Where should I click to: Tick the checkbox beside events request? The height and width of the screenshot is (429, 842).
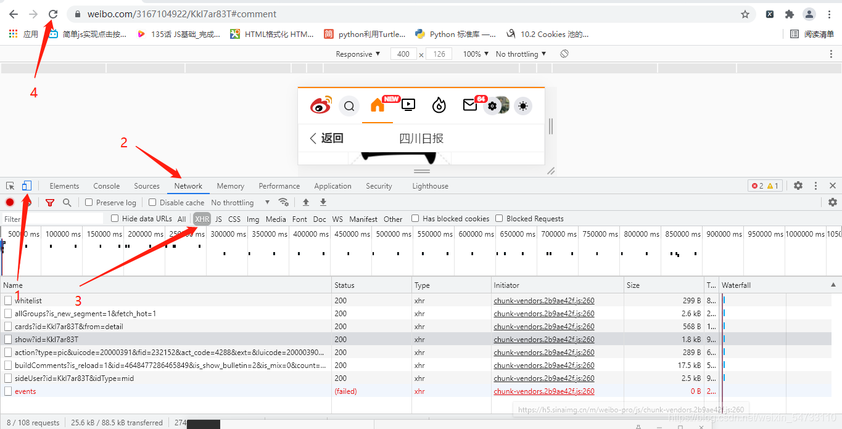click(x=8, y=391)
